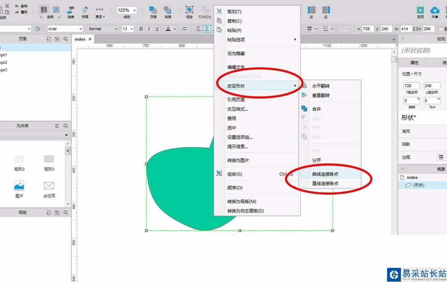Toggle Underline formatting
Screen dimensions: 447x282
coord(157,29)
